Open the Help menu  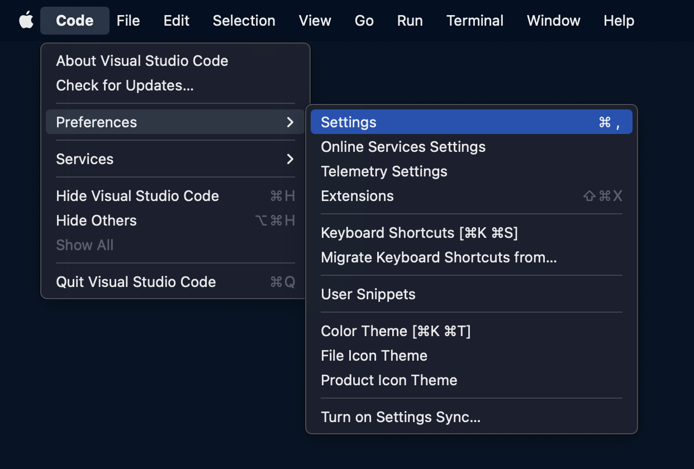[619, 21]
